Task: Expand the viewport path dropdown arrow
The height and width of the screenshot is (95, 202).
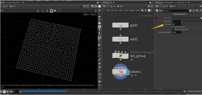Action: click(81, 6)
